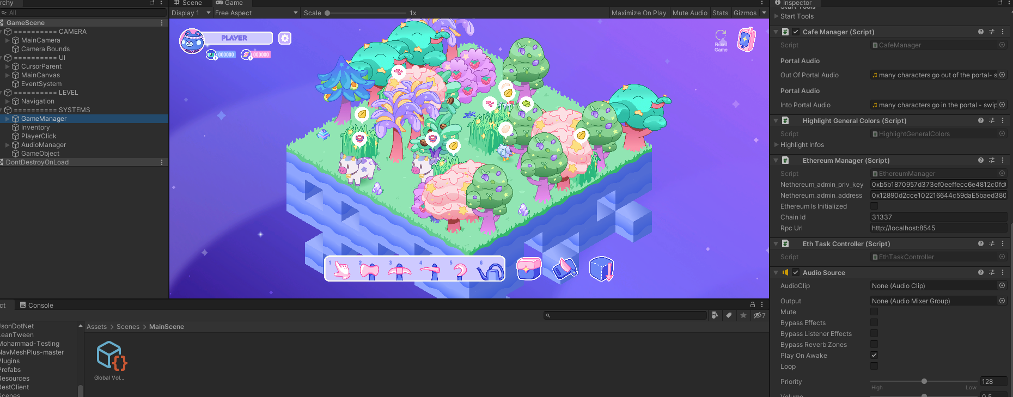Click the Reset Game icon in game view
This screenshot has height=397, width=1013.
point(721,41)
